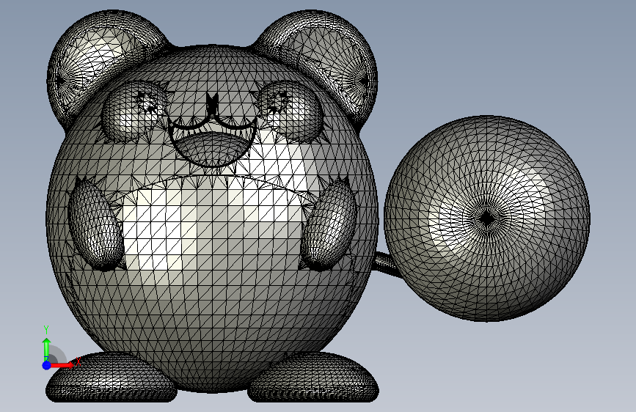Click the blue Z axis dot of the triad

[47, 365]
